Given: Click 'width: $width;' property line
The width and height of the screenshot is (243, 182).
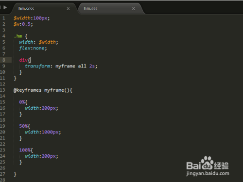Looking at the screenshot, I should [38, 42].
